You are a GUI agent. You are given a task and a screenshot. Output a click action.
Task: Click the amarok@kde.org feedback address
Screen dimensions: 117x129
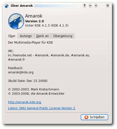click(x=21, y=72)
